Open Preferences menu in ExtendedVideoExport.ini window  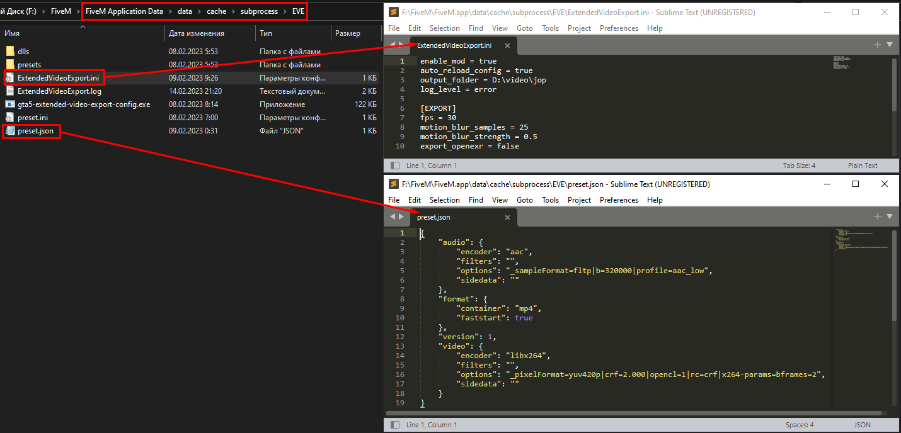pyautogui.click(x=619, y=28)
